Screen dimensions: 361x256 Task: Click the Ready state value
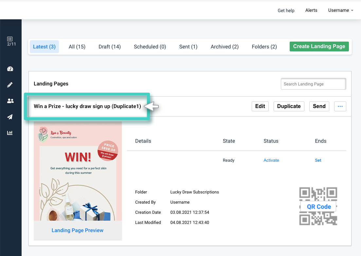(229, 160)
